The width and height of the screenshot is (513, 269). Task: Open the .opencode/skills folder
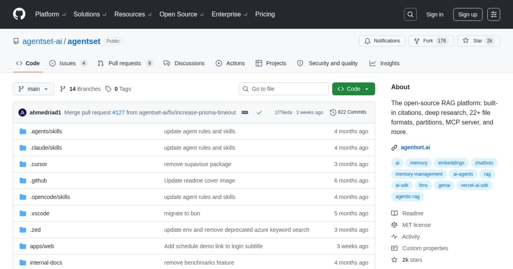click(50, 197)
